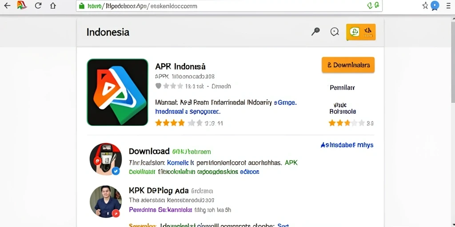Click the green lock icon in address bar
This screenshot has width=455, height=227.
click(82, 6)
